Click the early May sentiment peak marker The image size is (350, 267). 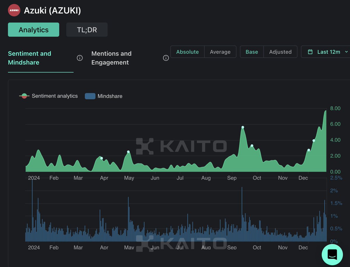[x=128, y=152]
